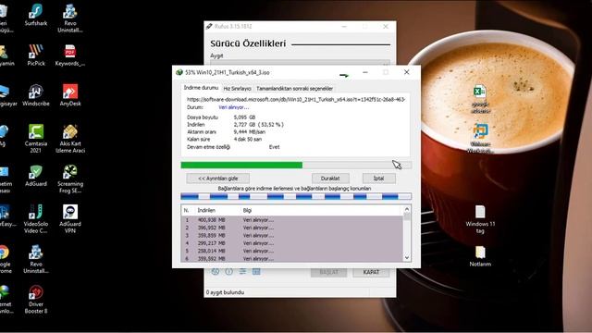Open the Camtasia 2021 desktop icon

[36, 139]
